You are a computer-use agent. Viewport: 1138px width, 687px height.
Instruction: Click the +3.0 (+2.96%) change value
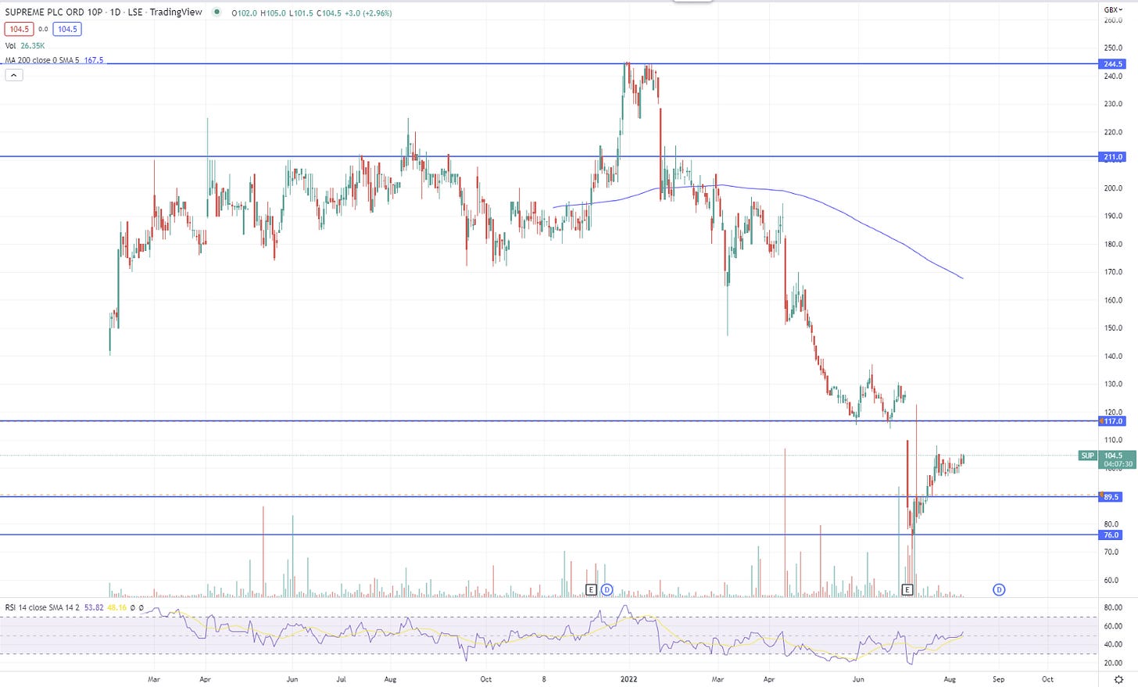tap(368, 13)
